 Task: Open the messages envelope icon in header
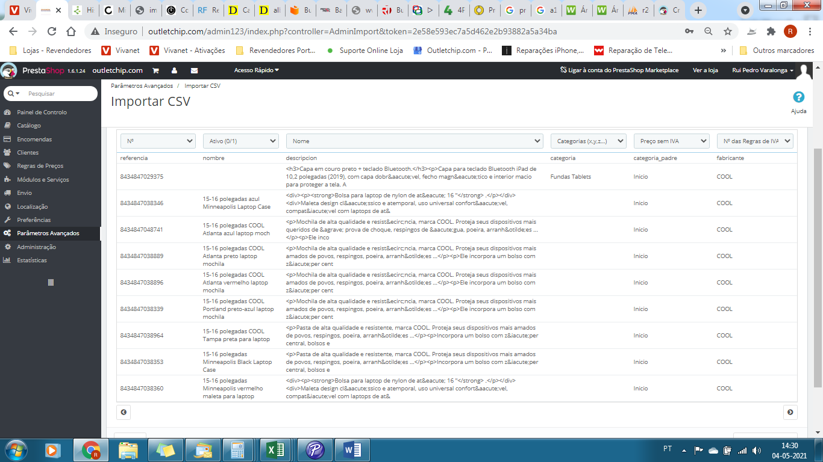[194, 70]
